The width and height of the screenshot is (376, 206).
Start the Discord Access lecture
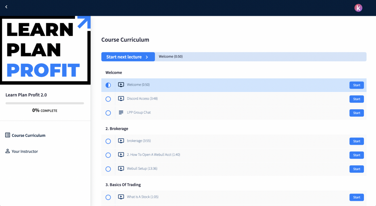click(x=357, y=99)
